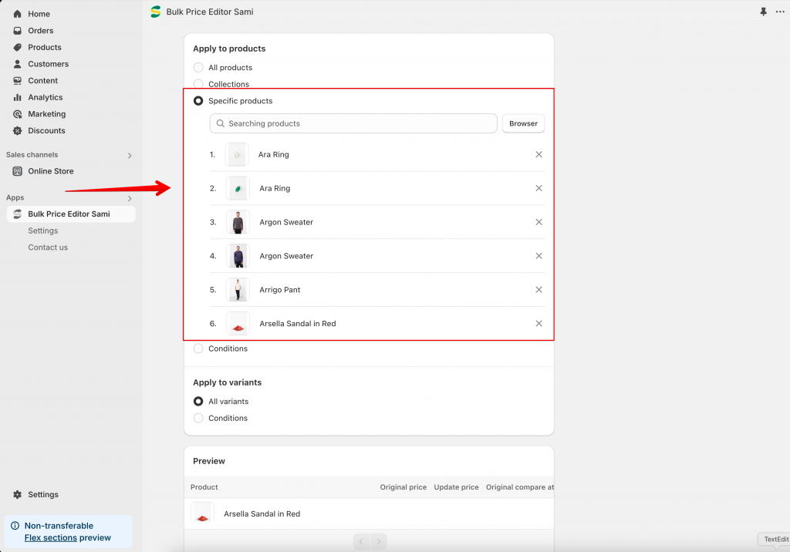Open Orders via its sidebar icon
Image resolution: width=790 pixels, height=552 pixels.
tap(17, 31)
